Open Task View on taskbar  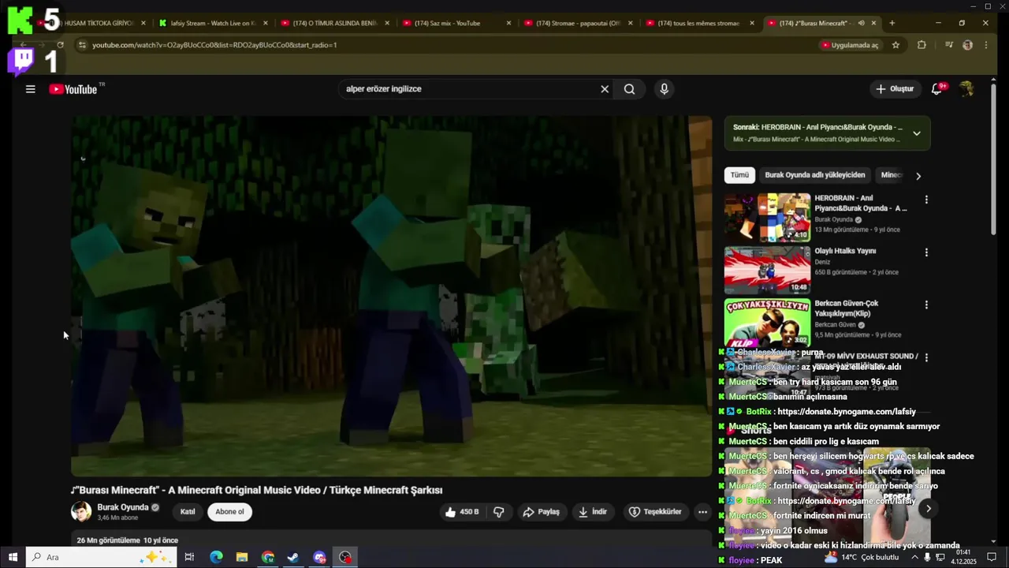pyautogui.click(x=189, y=557)
